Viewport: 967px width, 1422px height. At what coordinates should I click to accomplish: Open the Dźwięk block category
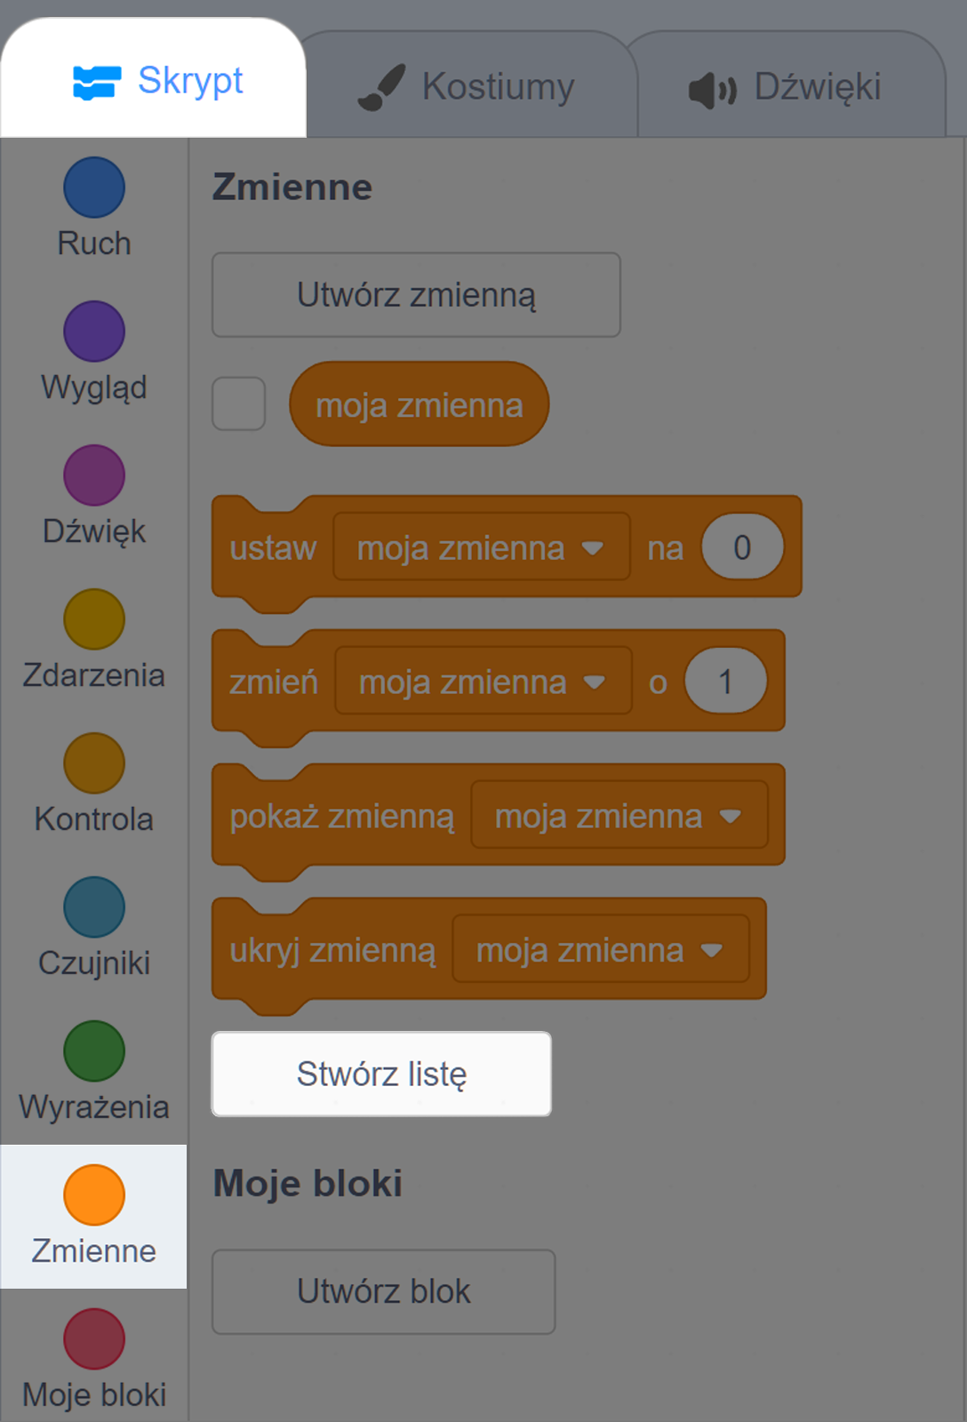coord(93,475)
